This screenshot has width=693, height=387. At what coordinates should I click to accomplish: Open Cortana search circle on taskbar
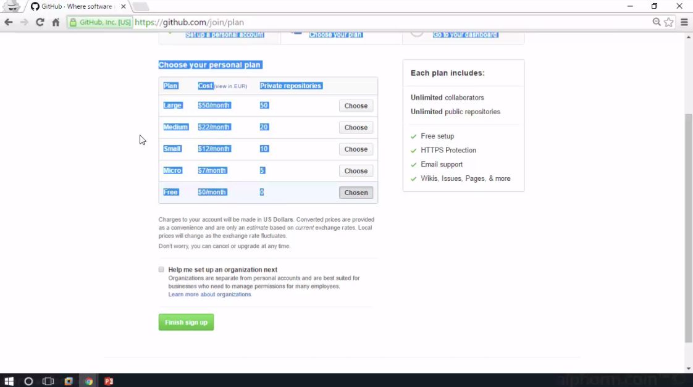(x=28, y=381)
